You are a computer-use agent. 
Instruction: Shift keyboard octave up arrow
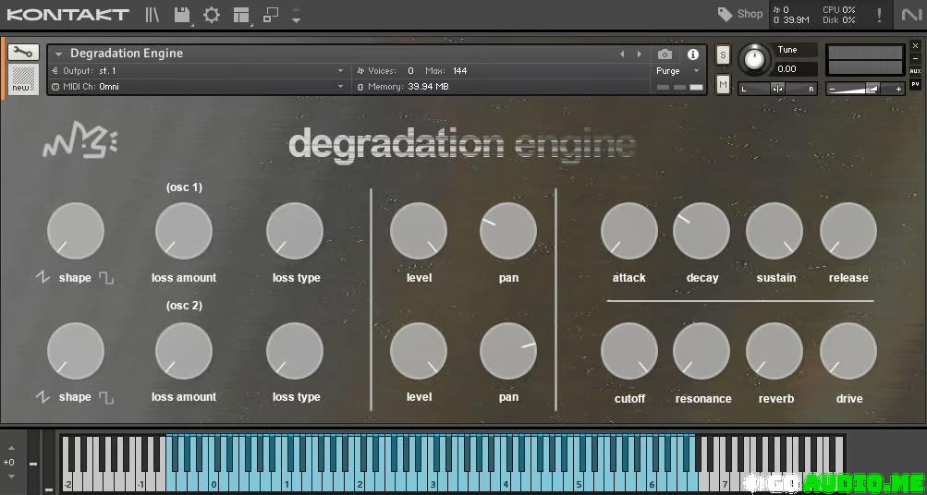point(11,448)
